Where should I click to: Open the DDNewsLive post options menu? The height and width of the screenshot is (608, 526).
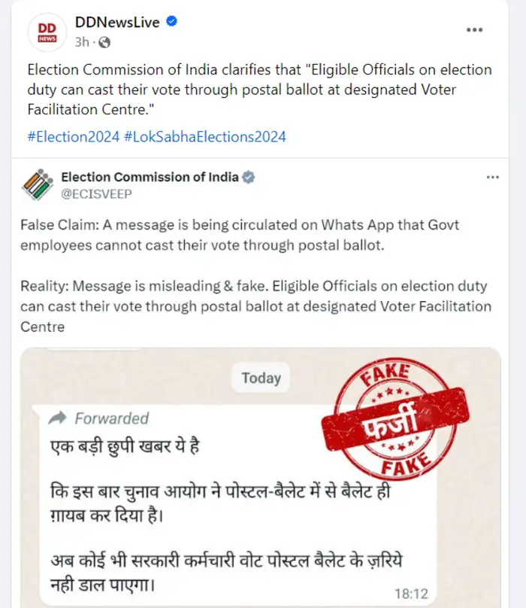(x=474, y=30)
